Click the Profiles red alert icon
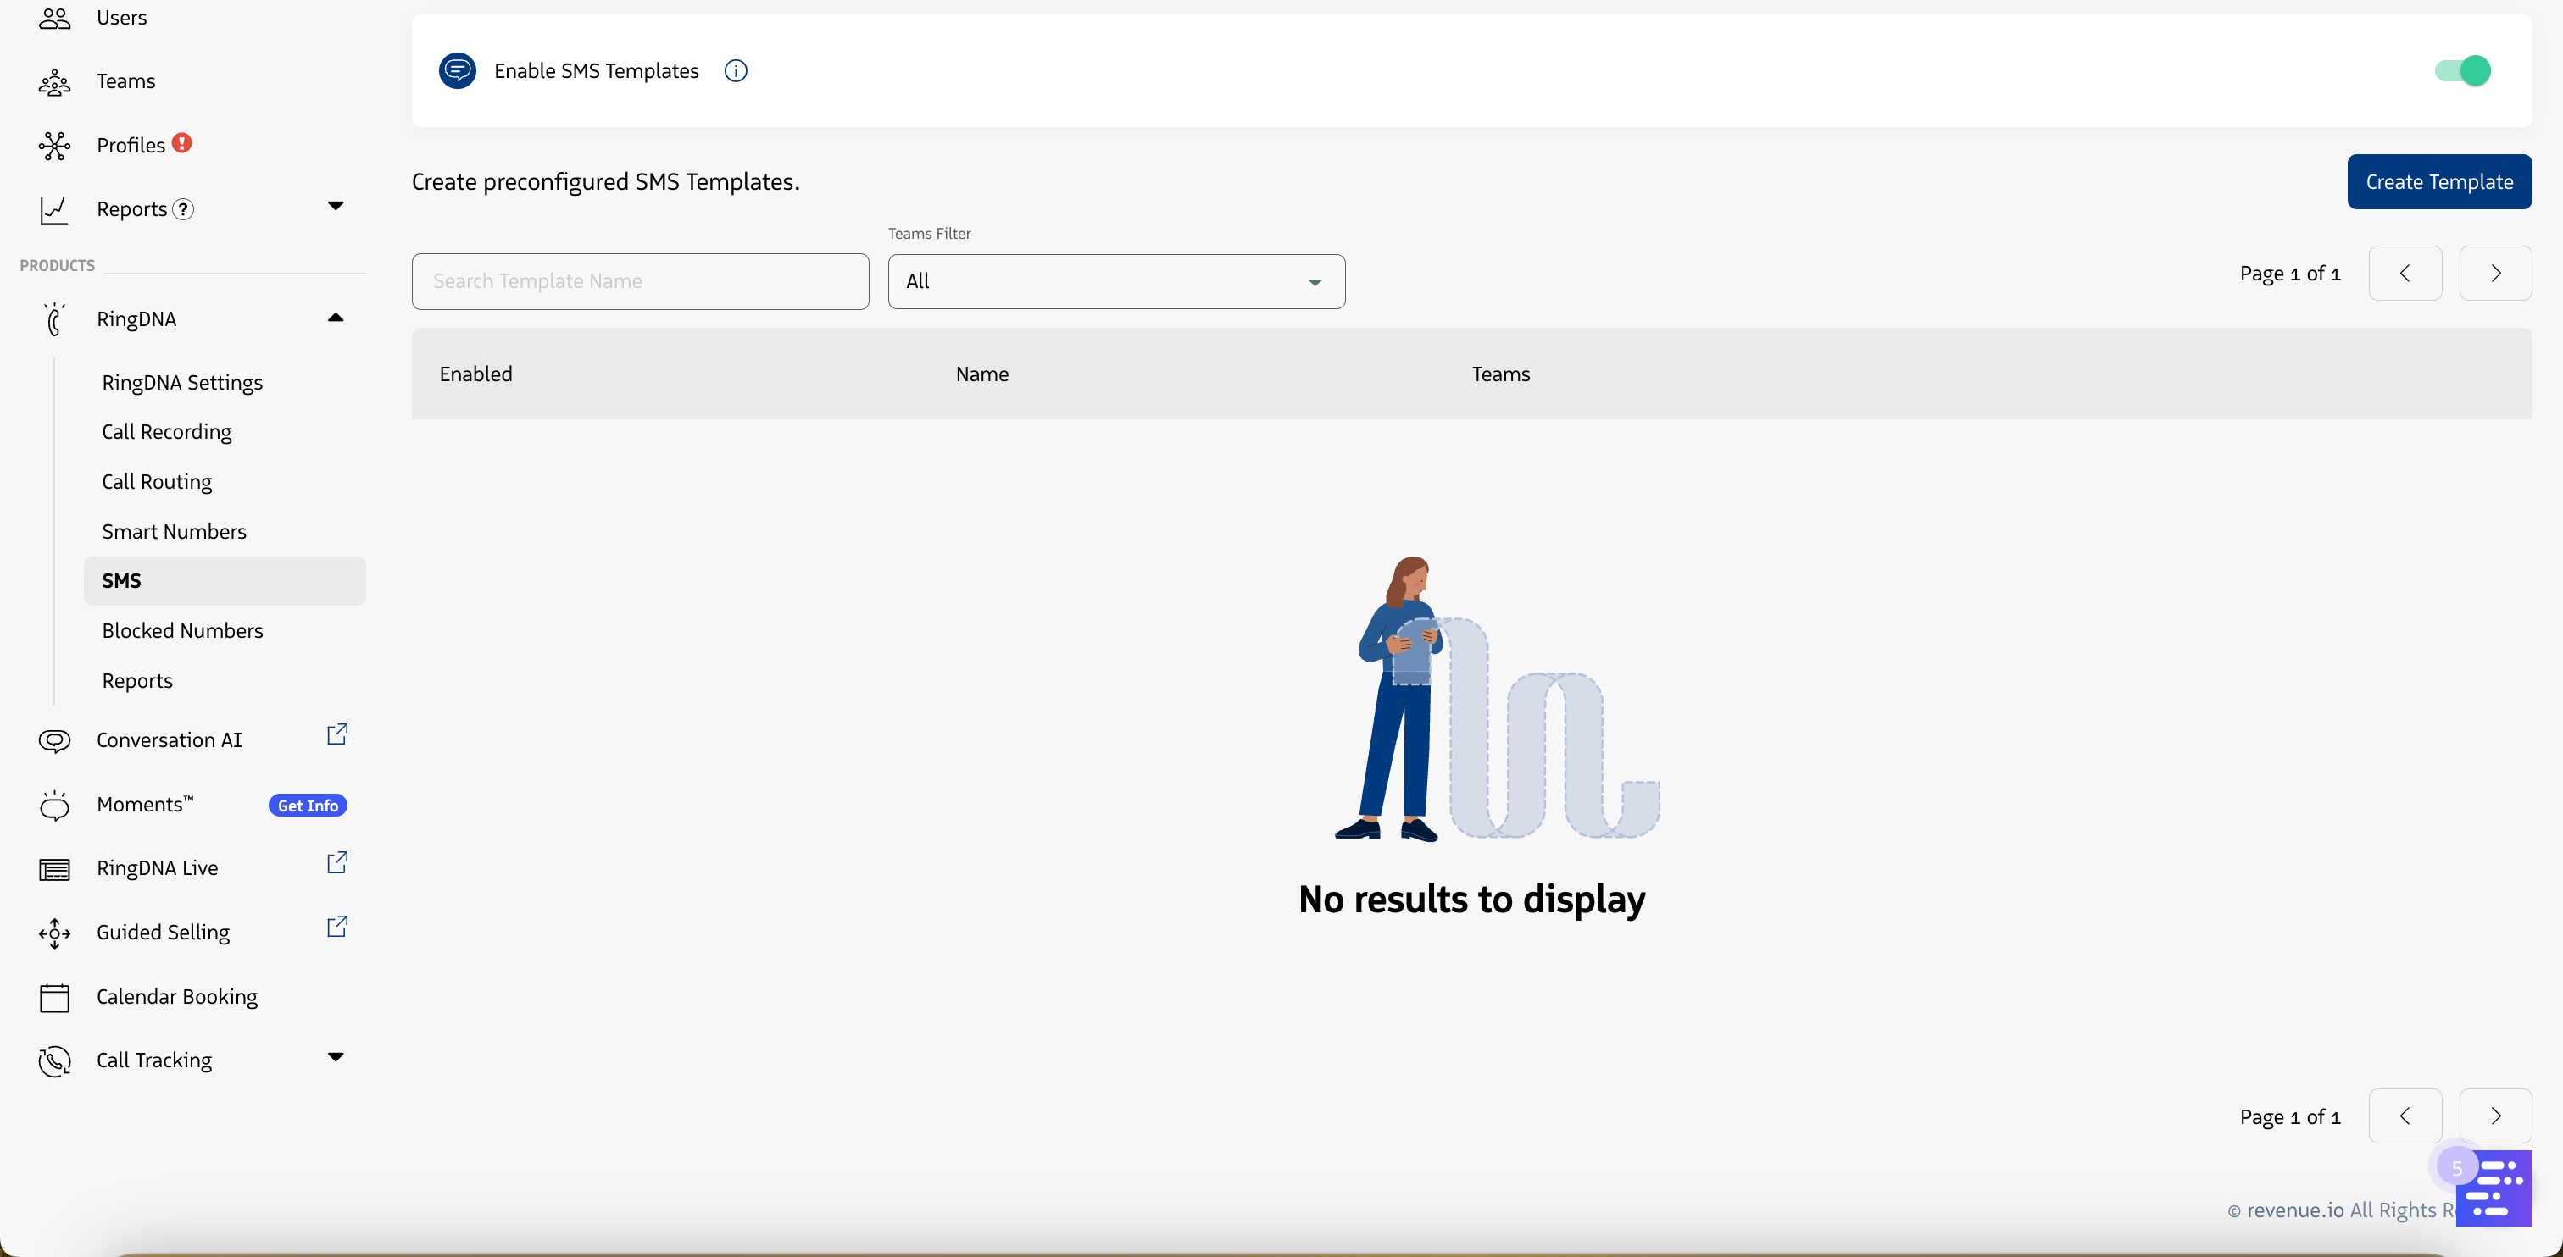The width and height of the screenshot is (2563, 1257). (182, 143)
